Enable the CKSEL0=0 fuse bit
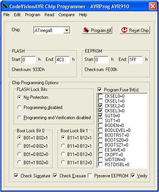The image size is (159, 192). coord(100,96)
